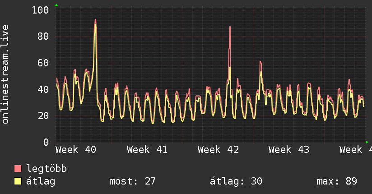Click the onlinestream.live vertical axis title

pos(5,74)
